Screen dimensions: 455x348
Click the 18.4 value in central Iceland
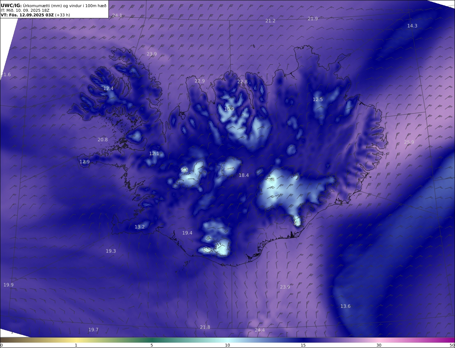(x=244, y=175)
